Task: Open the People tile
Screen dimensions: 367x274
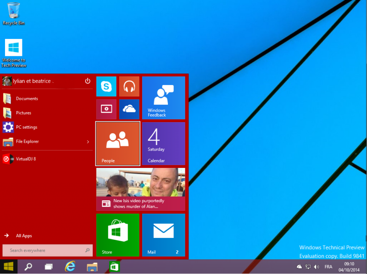Action: pos(117,143)
